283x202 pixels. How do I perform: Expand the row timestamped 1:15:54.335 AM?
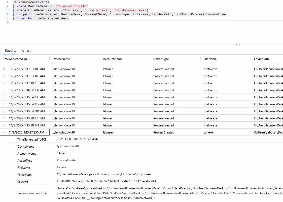pyautogui.click(x=4, y=97)
